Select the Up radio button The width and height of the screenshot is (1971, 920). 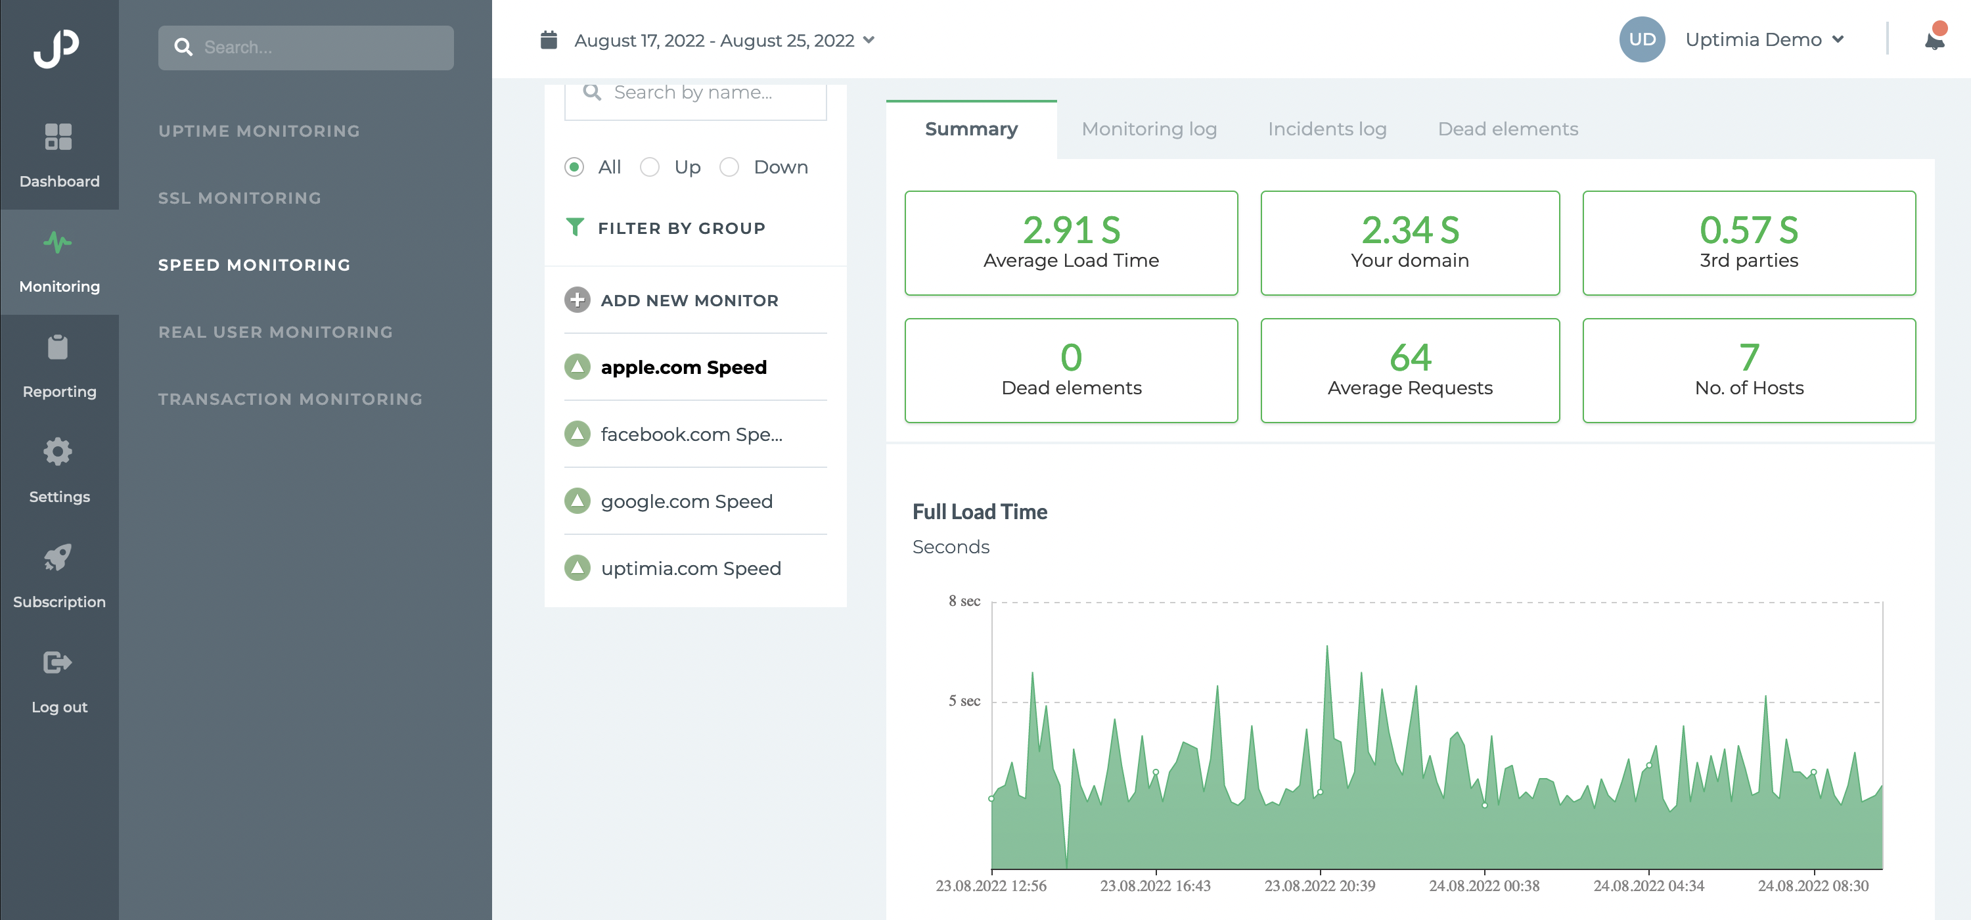[x=650, y=167]
